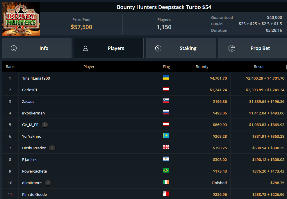The width and height of the screenshot is (287, 199).
Task: Select player djimitraore
Action: (x=32, y=183)
